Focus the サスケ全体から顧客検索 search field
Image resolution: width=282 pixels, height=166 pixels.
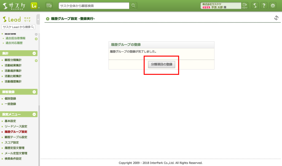(x=94, y=6)
